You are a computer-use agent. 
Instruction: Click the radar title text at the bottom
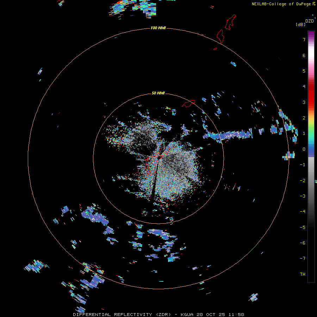pos(158,315)
